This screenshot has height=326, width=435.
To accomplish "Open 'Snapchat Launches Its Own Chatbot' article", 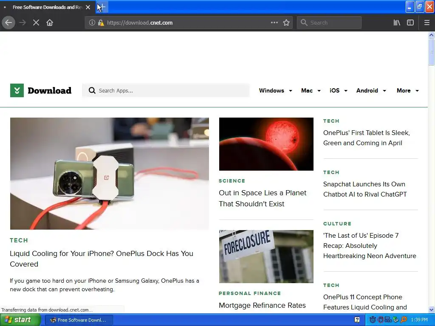I will (x=365, y=189).
